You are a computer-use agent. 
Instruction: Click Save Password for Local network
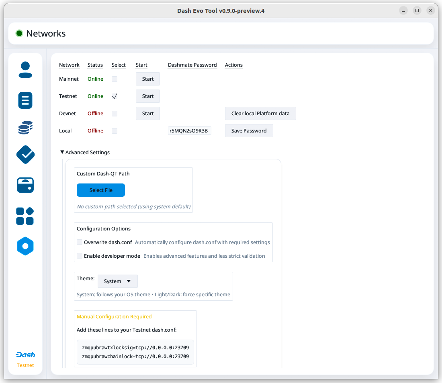249,131
